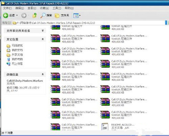The height and width of the screenshot is (136, 169).
Task: Open the 网上邻居 link
Action: 17,64
